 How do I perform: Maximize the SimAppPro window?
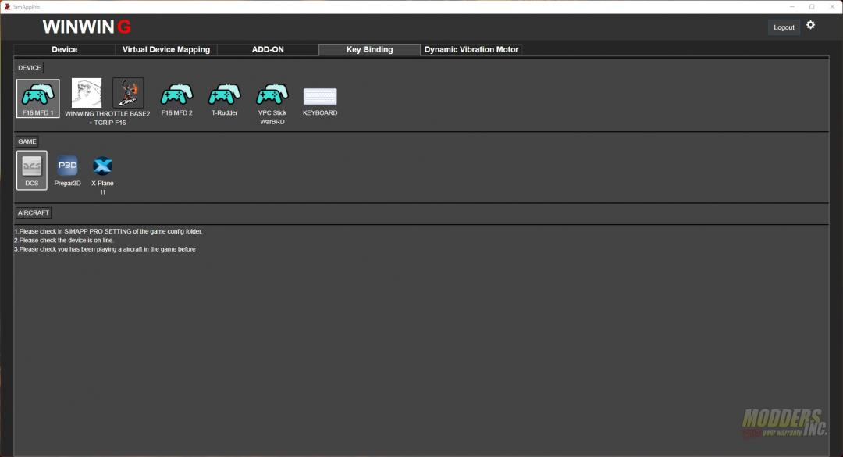click(812, 6)
